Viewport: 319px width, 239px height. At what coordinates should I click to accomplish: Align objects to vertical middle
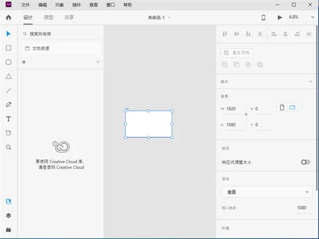click(x=237, y=34)
